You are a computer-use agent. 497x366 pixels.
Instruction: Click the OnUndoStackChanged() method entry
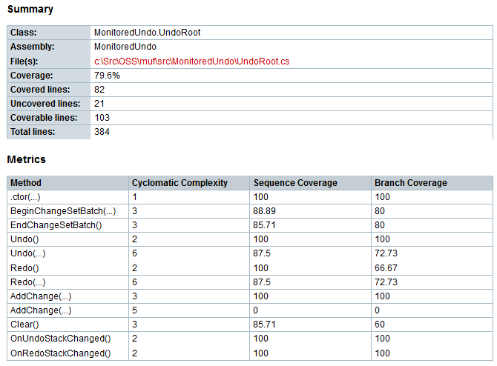click(x=60, y=339)
